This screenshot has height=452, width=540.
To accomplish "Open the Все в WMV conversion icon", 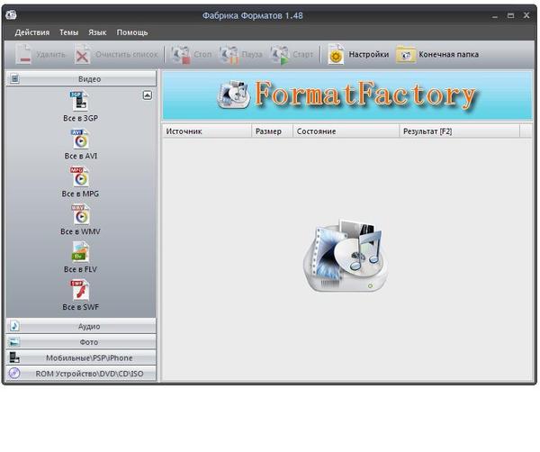I will click(80, 214).
